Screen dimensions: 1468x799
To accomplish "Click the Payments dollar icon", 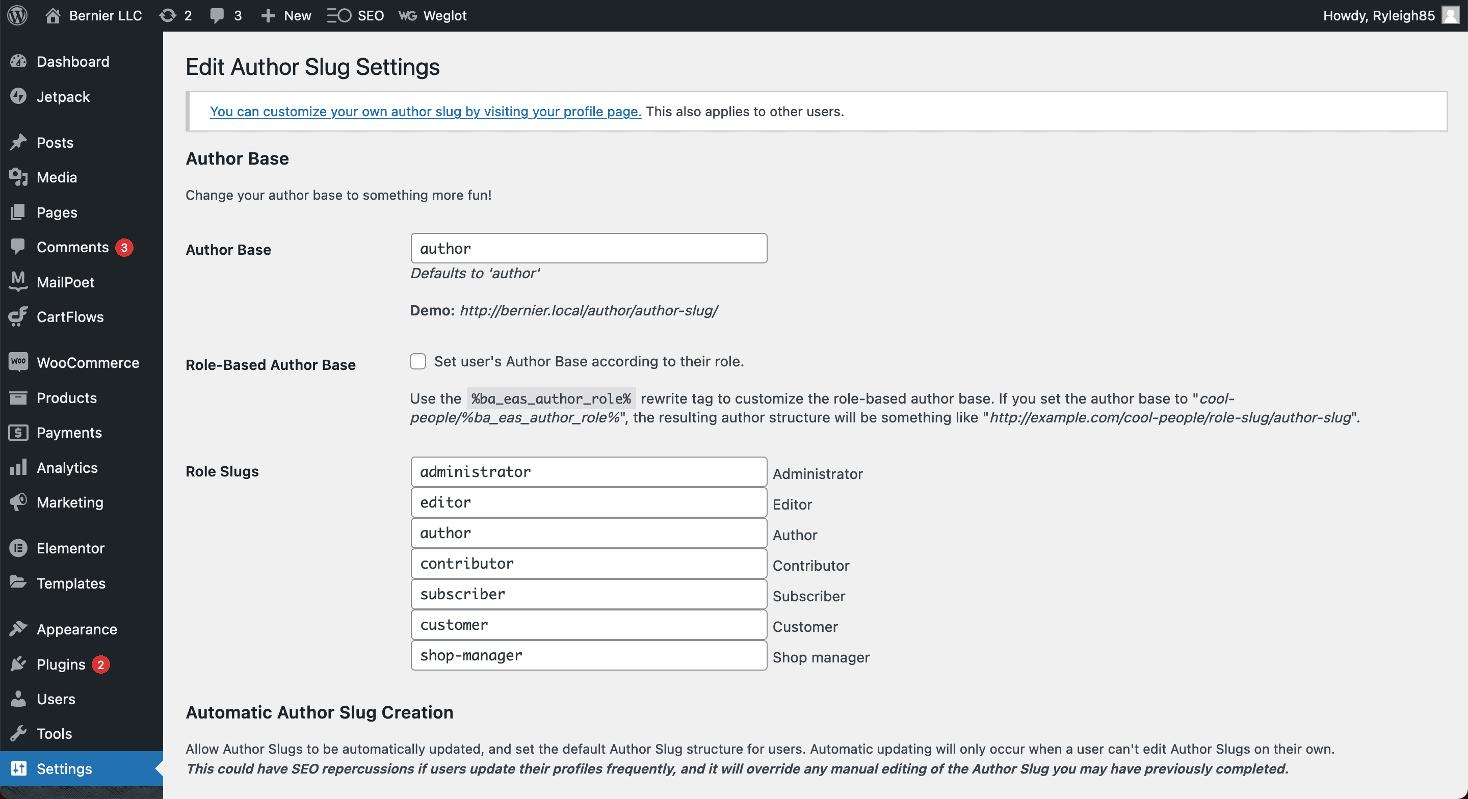I will tap(18, 433).
